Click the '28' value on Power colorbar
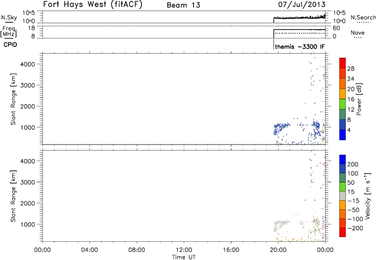 tap(351, 69)
